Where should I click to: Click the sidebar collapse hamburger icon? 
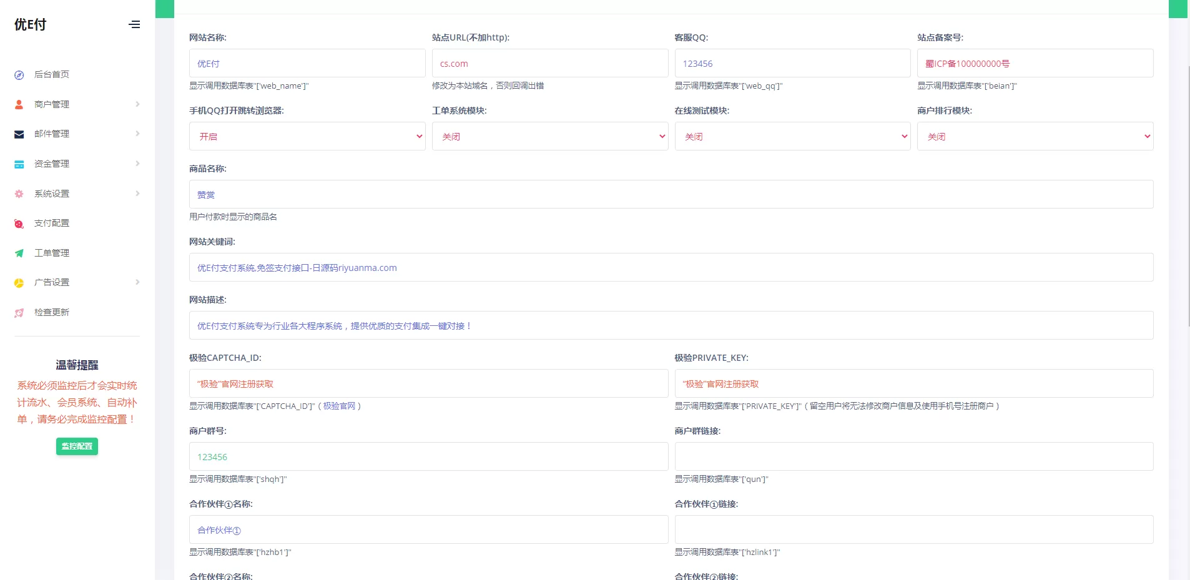(x=134, y=25)
